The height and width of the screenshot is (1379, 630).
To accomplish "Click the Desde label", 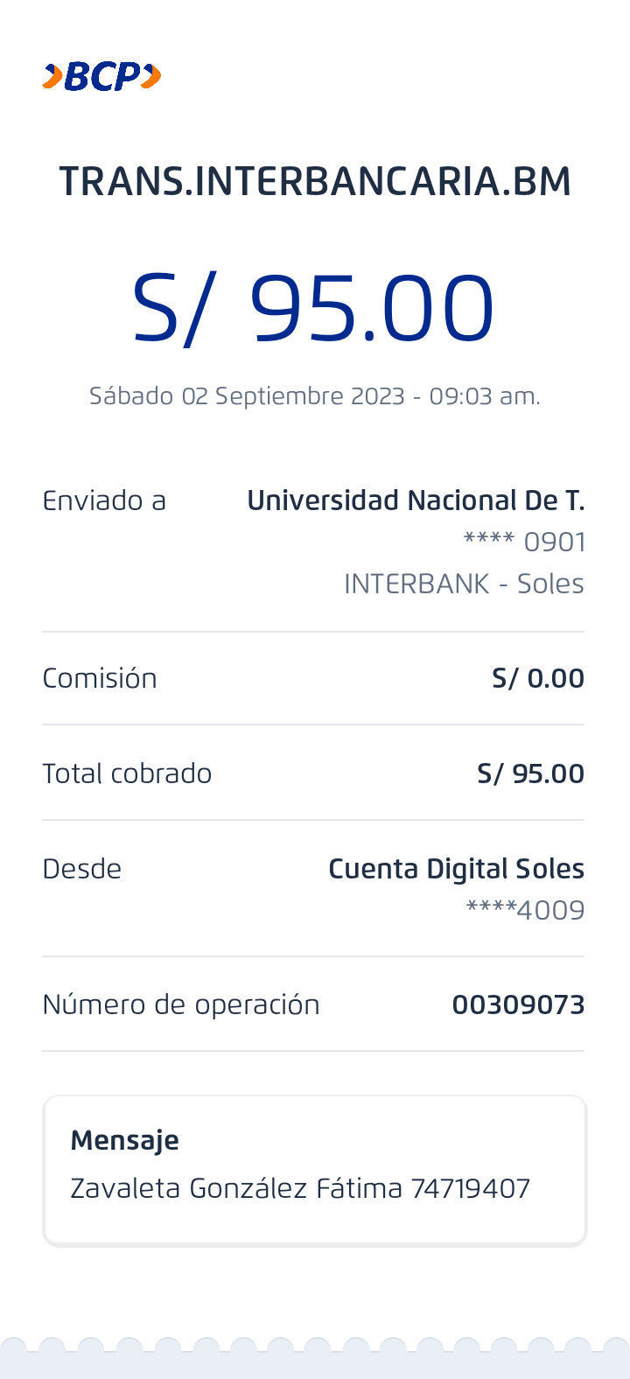I will tap(82, 869).
